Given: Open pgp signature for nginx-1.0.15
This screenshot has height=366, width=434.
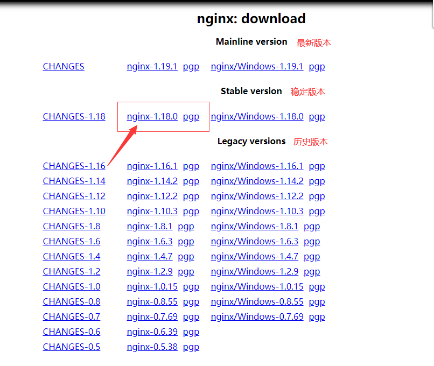Looking at the screenshot, I should 191,287.
